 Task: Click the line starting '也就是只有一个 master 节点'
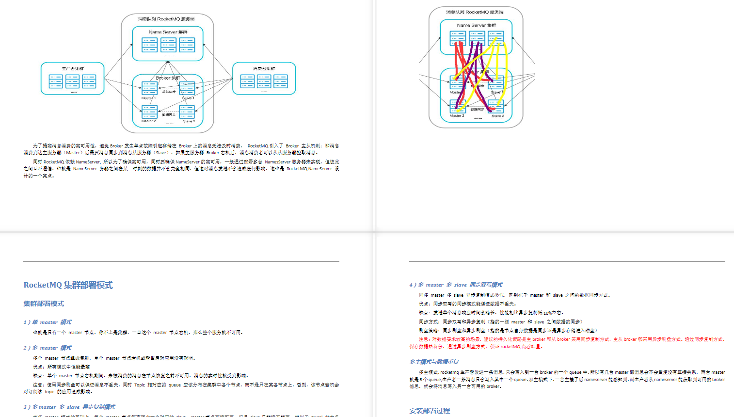coord(138,333)
